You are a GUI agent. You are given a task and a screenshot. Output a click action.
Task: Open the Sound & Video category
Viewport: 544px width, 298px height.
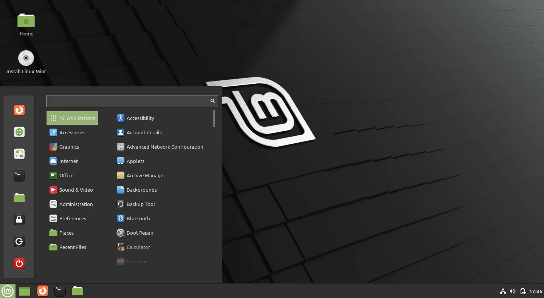point(76,190)
